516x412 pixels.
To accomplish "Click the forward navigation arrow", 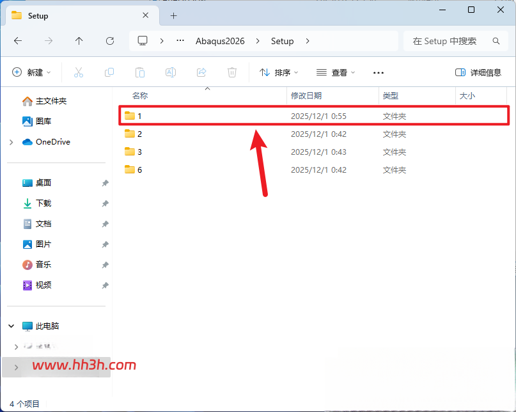I will 49,41.
